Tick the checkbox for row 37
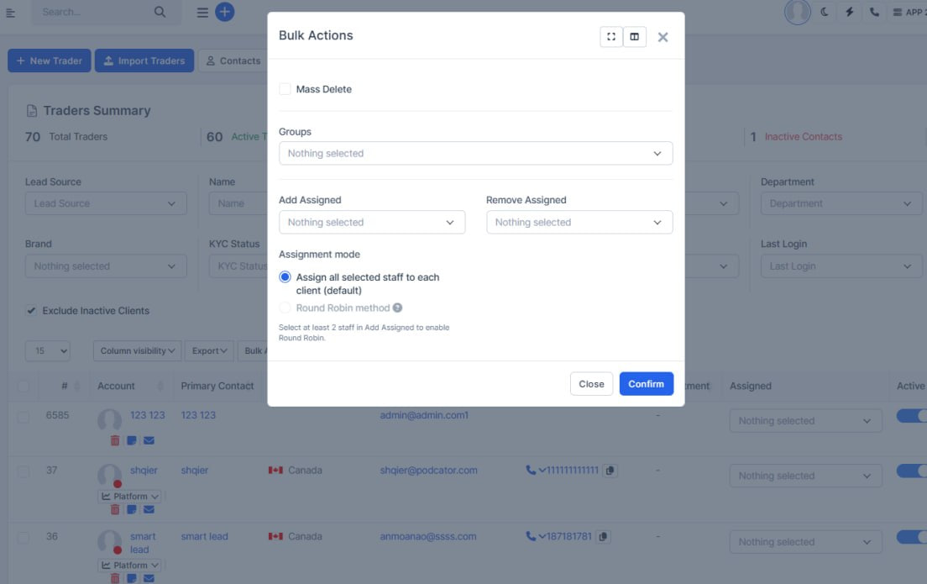 23,471
